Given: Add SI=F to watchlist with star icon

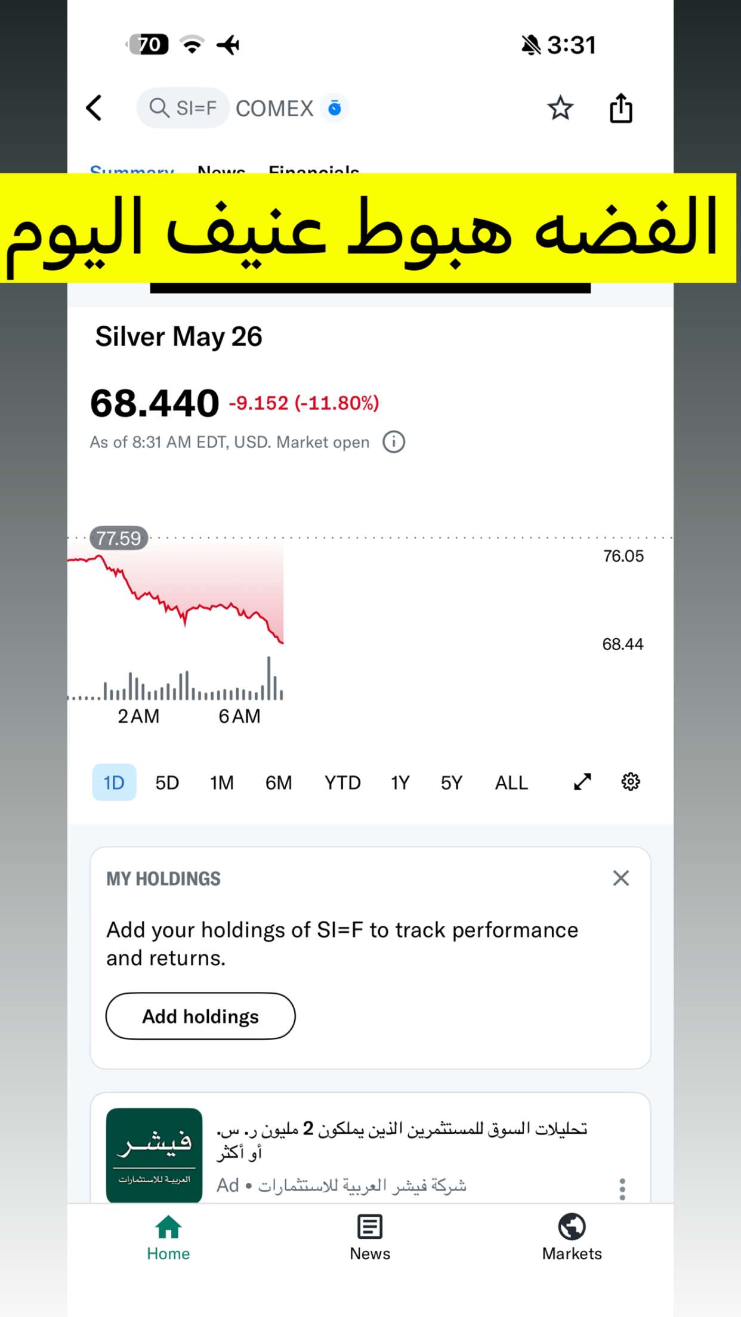Looking at the screenshot, I should click(x=560, y=108).
